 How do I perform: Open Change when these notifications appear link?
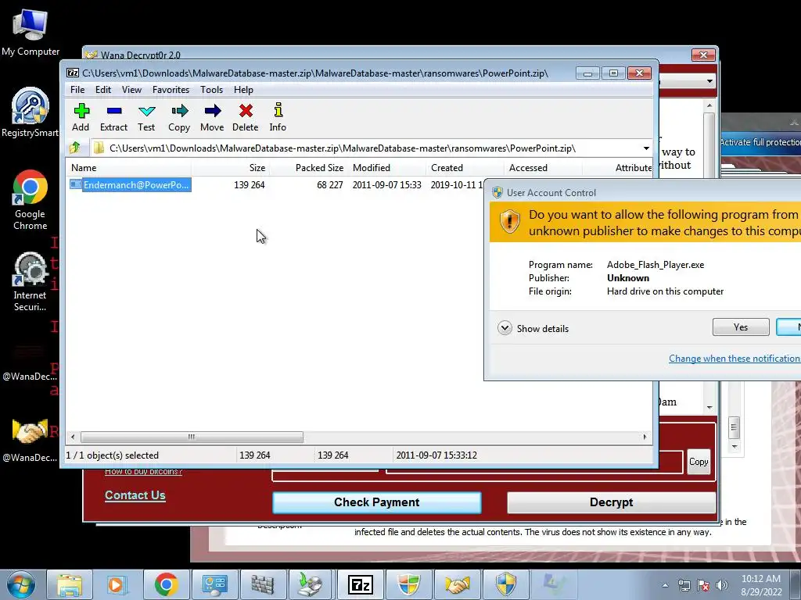[x=735, y=359]
